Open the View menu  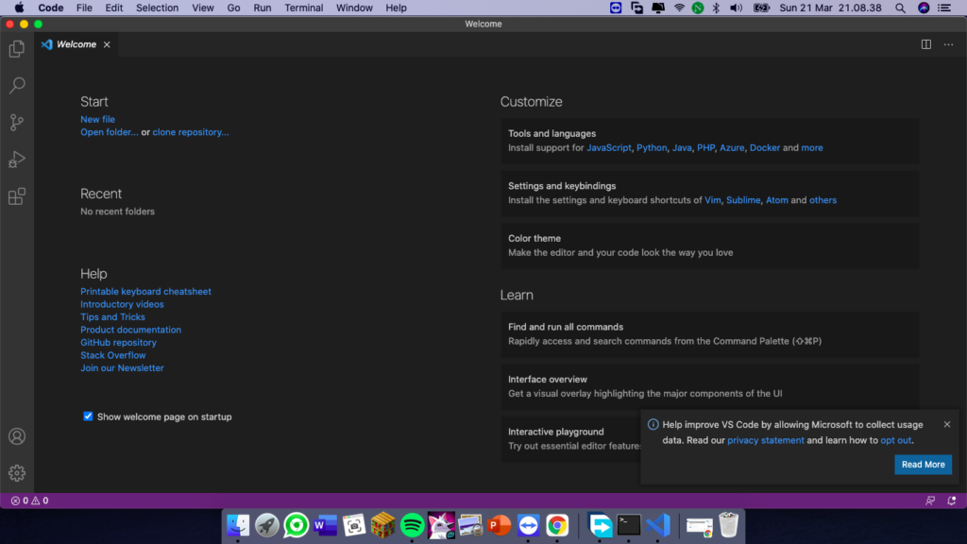click(x=202, y=8)
